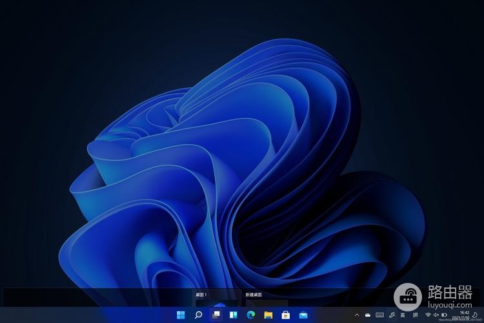The image size is (484, 323).
Task: Open the Widgets panel icon
Action: point(234,315)
